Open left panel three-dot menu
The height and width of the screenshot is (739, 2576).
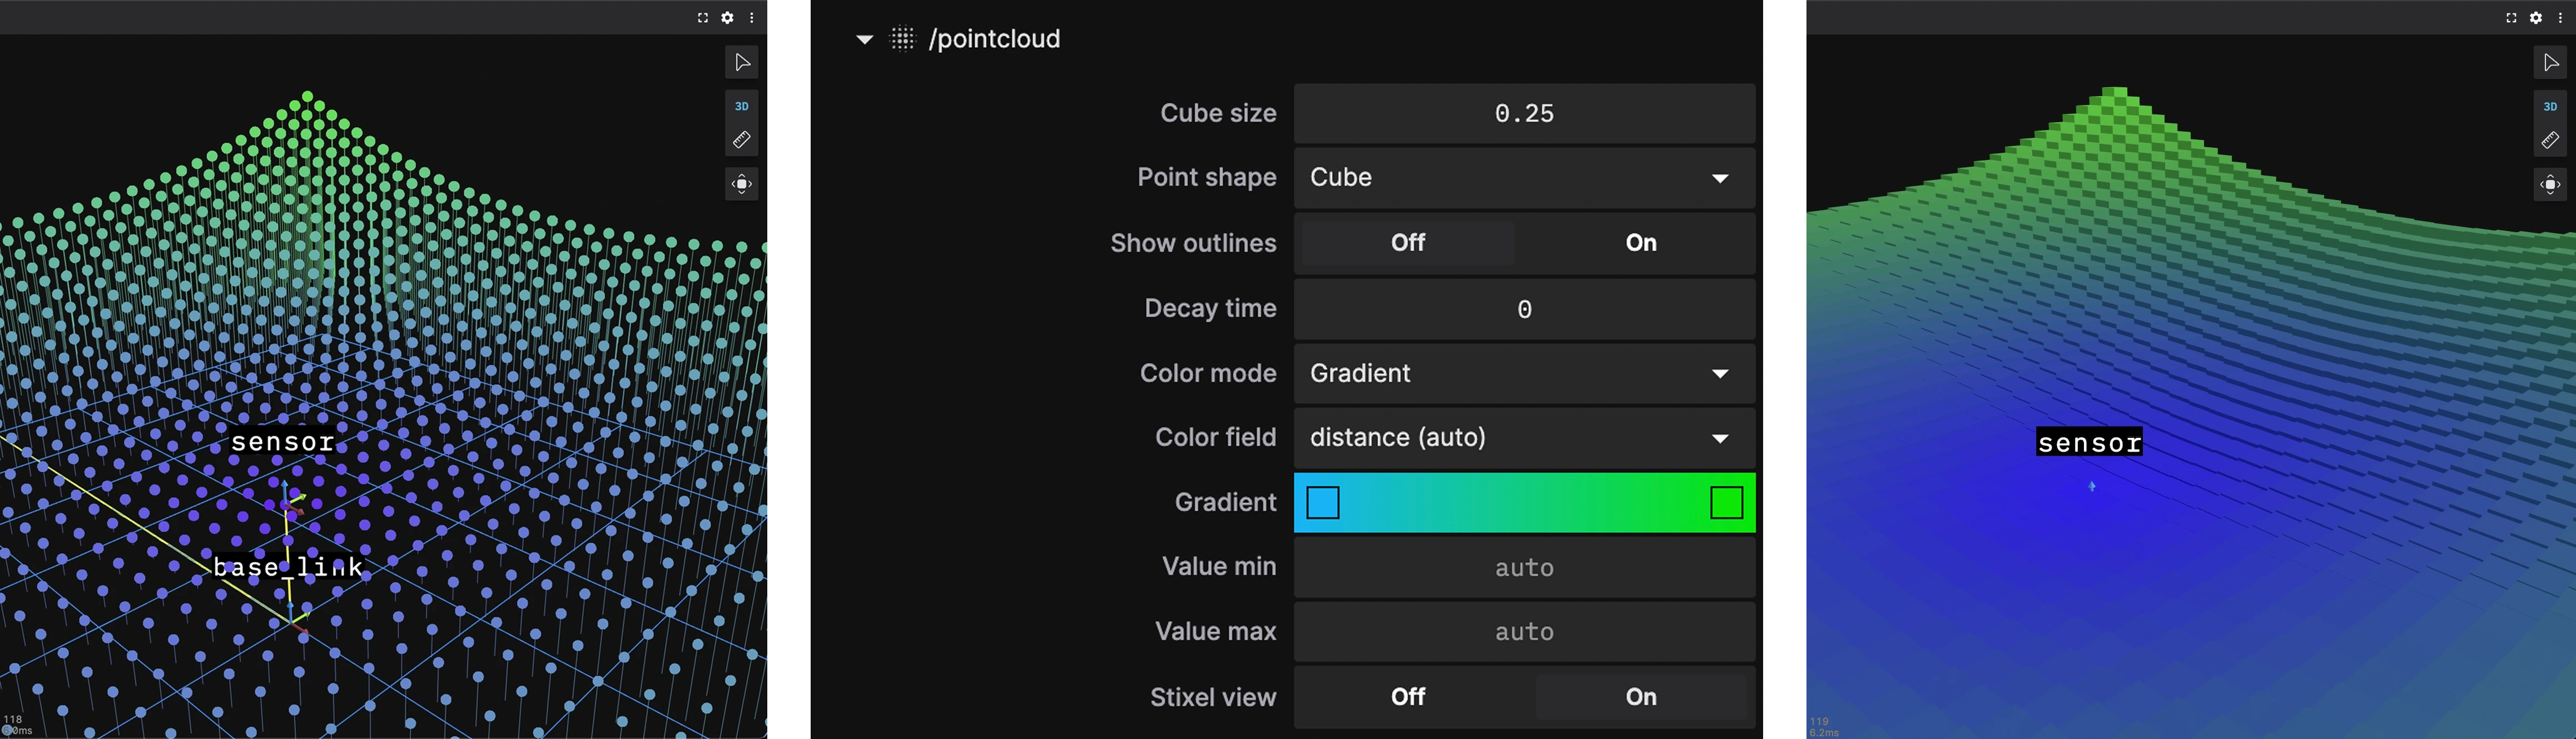[752, 18]
